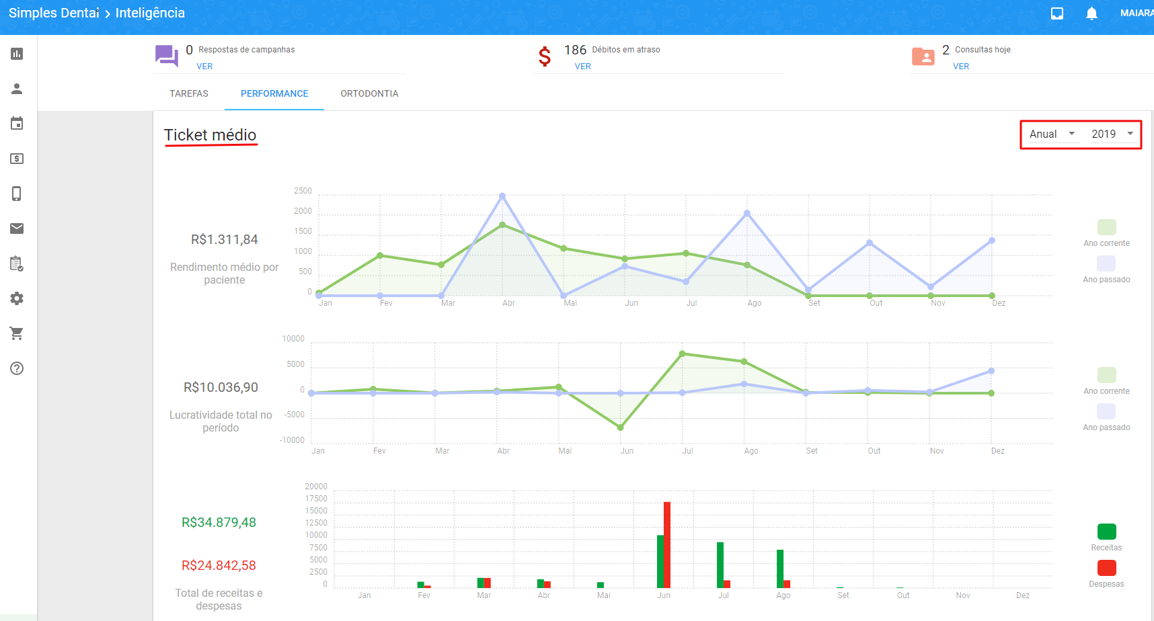Click VER under Consultas hoje
Viewport: 1154px width, 621px height.
pos(961,67)
